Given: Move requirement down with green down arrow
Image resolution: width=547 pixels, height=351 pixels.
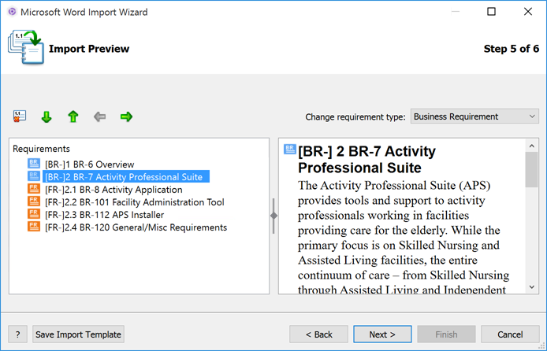Looking at the screenshot, I should tap(47, 116).
